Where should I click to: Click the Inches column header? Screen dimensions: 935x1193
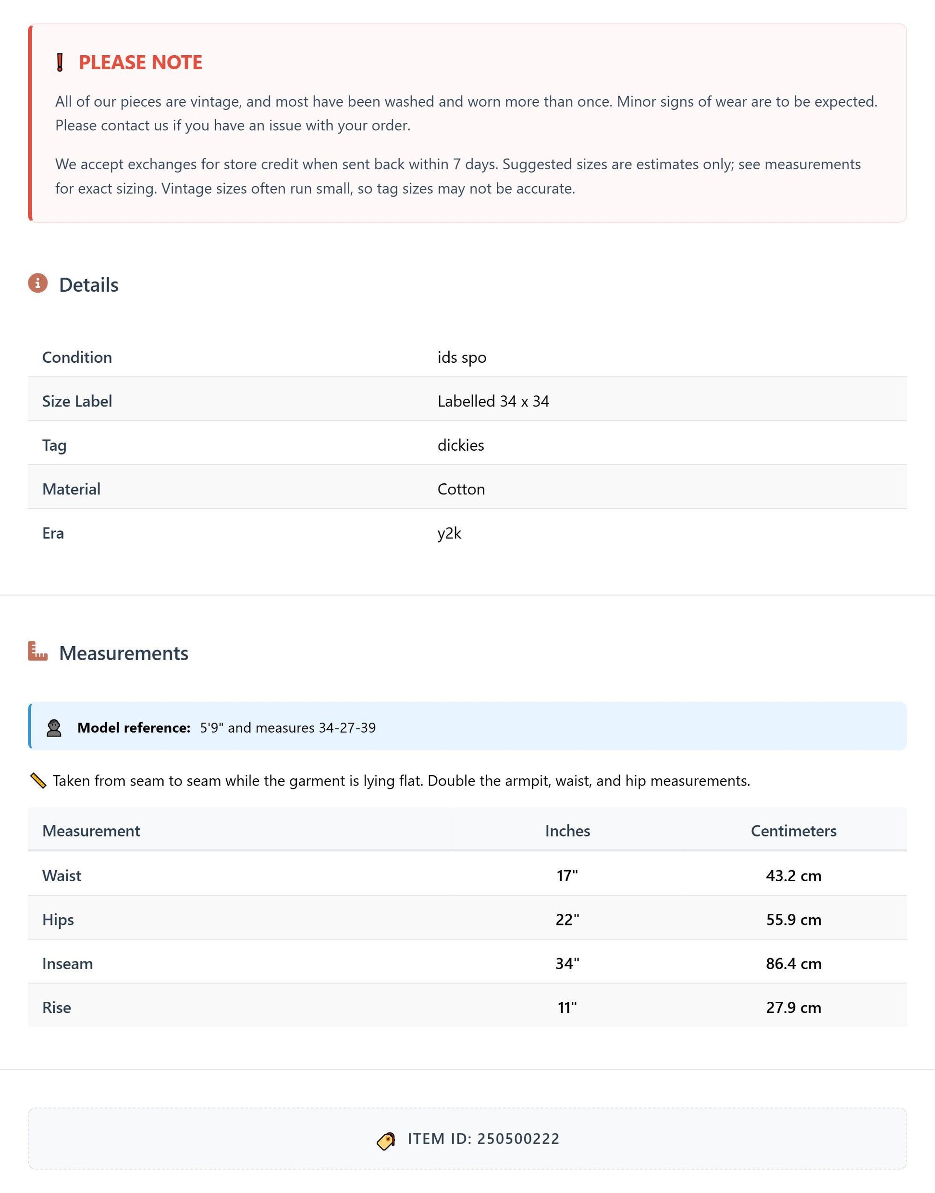[x=567, y=831]
